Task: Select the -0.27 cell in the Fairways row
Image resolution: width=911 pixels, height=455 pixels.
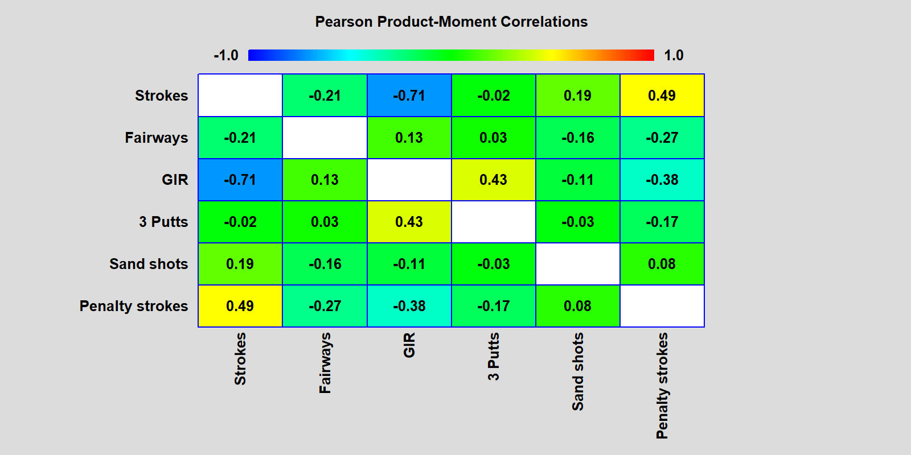Action: click(662, 138)
